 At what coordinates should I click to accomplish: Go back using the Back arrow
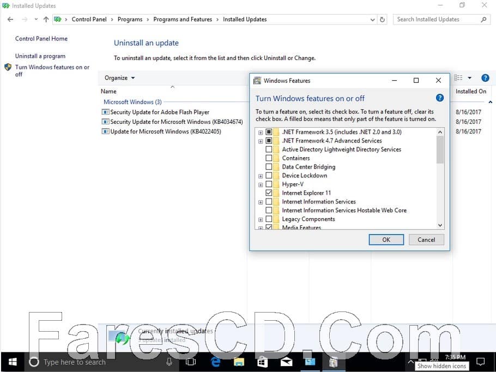pyautogui.click(x=10, y=19)
